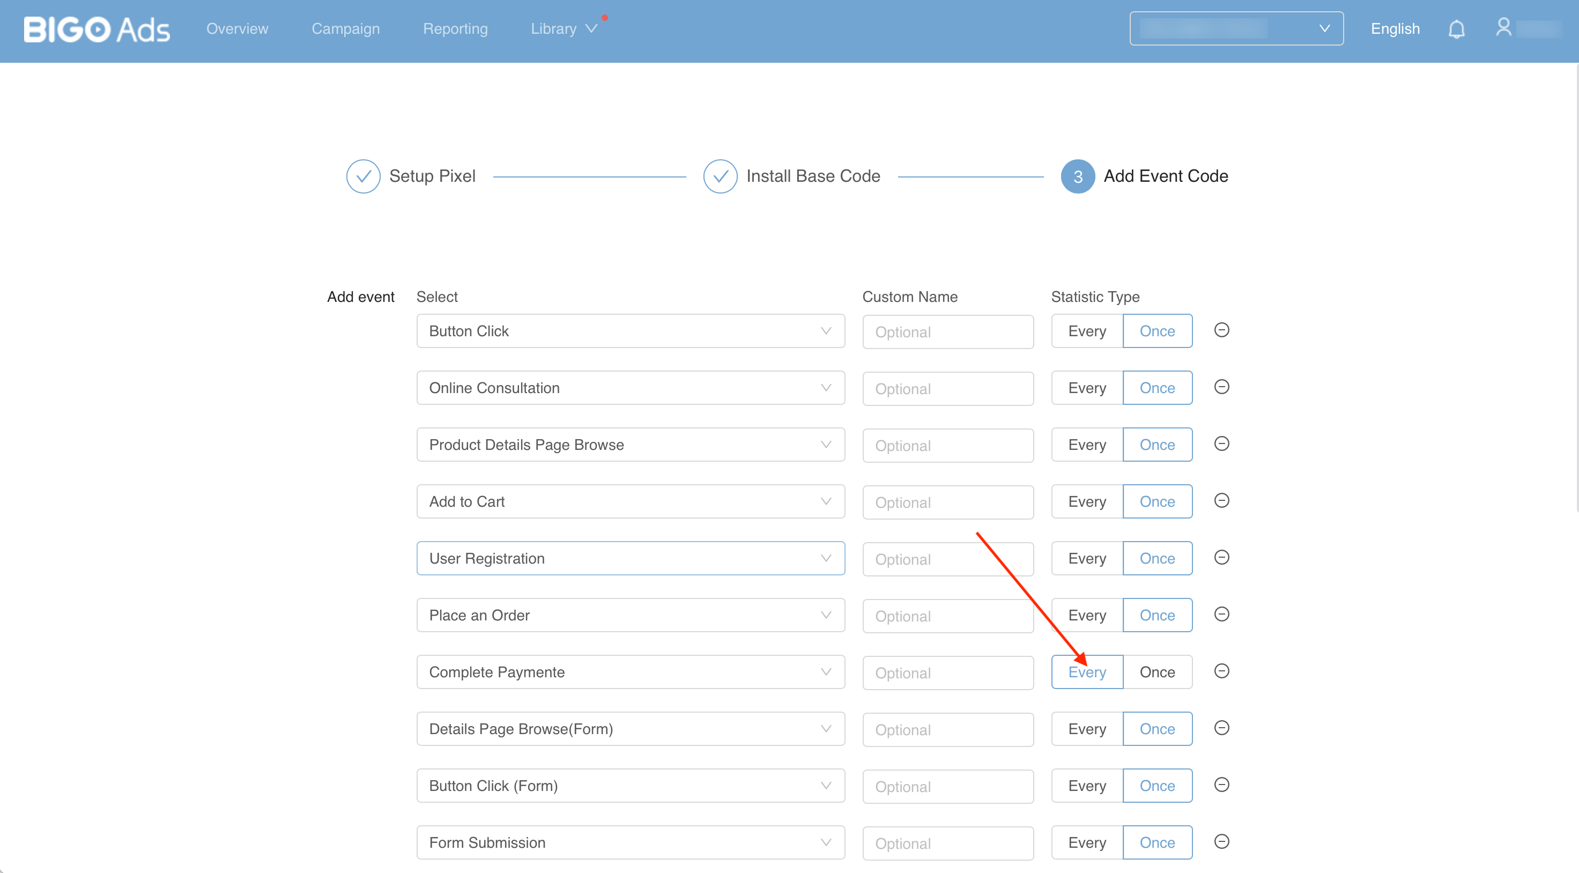Switch language via English link
This screenshot has width=1579, height=873.
tap(1395, 29)
